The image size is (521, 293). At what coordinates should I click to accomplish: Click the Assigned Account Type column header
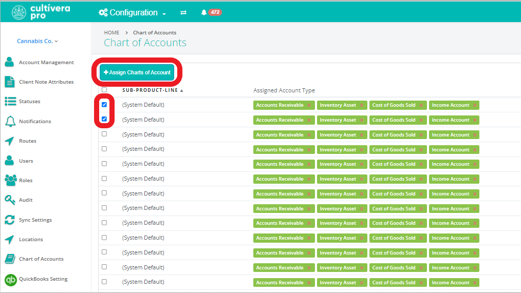click(x=284, y=90)
